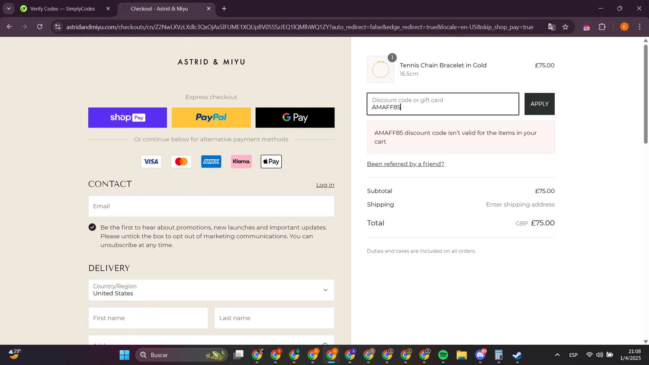649x365 pixels.
Task: Click the invalid discount code error message
Action: click(461, 137)
